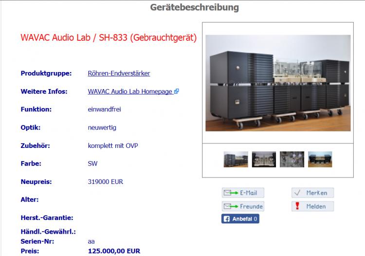Bookmark the device with Merken
Image resolution: width=365 pixels, height=256 pixels.
[312, 193]
